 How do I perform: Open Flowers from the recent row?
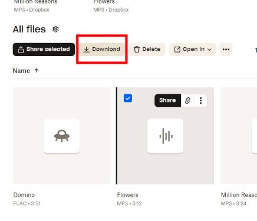point(104,2)
